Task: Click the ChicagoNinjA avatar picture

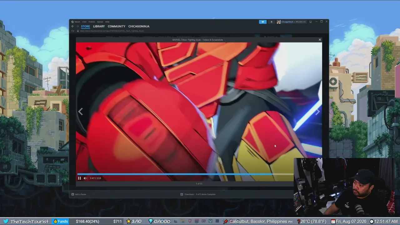Action: point(278,22)
